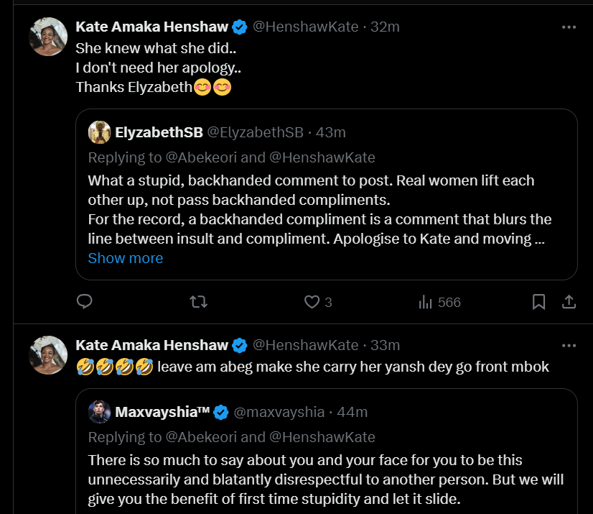Click the retweet icon on the quoted tweet
The image size is (593, 514).
coord(198,302)
